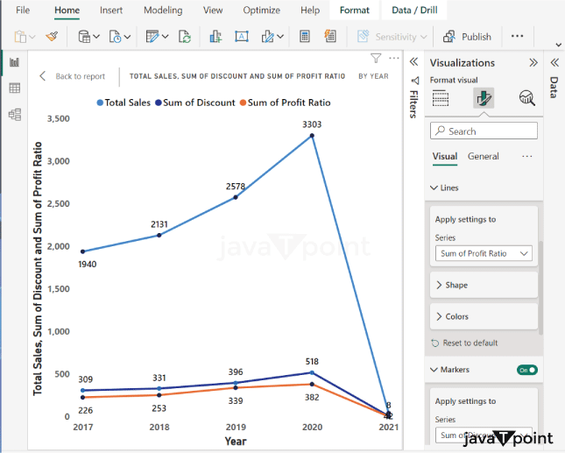Image resolution: width=565 pixels, height=453 pixels.
Task: Click the New measure calculator icon
Action: [x=305, y=37]
